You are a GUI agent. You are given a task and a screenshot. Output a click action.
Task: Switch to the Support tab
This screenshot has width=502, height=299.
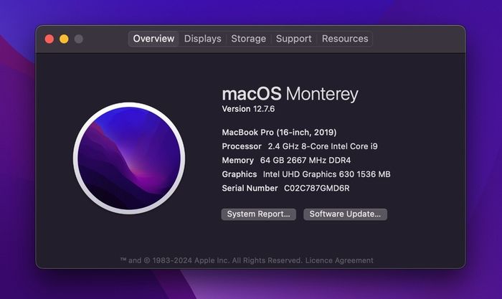click(293, 39)
